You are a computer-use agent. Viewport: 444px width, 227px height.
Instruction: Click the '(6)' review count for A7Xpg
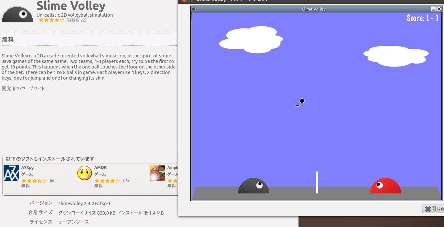[52, 181]
